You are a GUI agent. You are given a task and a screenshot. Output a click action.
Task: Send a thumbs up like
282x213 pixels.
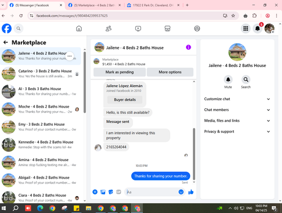click(191, 192)
